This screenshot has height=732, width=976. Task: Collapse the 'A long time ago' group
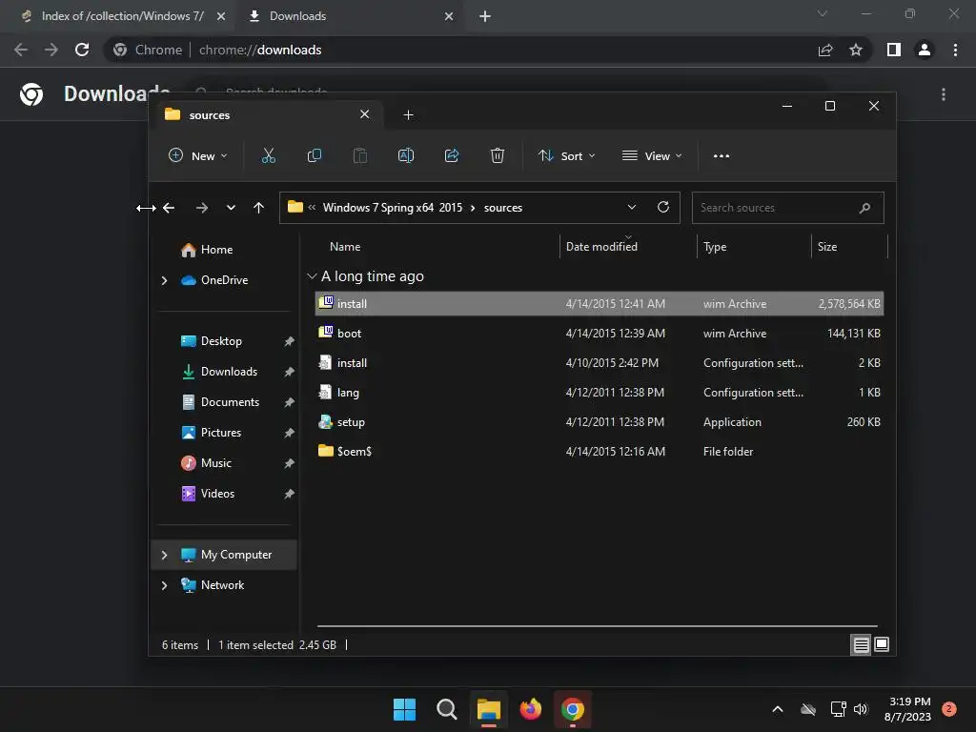(312, 276)
